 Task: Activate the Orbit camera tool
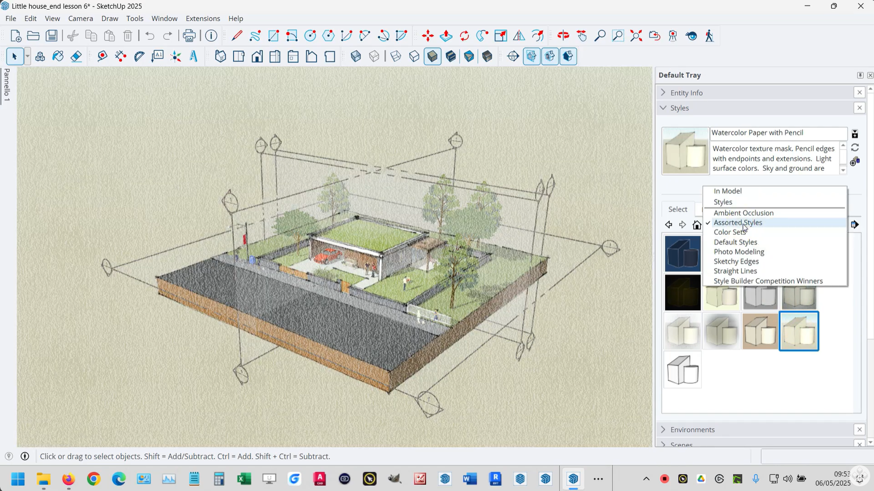[563, 36]
